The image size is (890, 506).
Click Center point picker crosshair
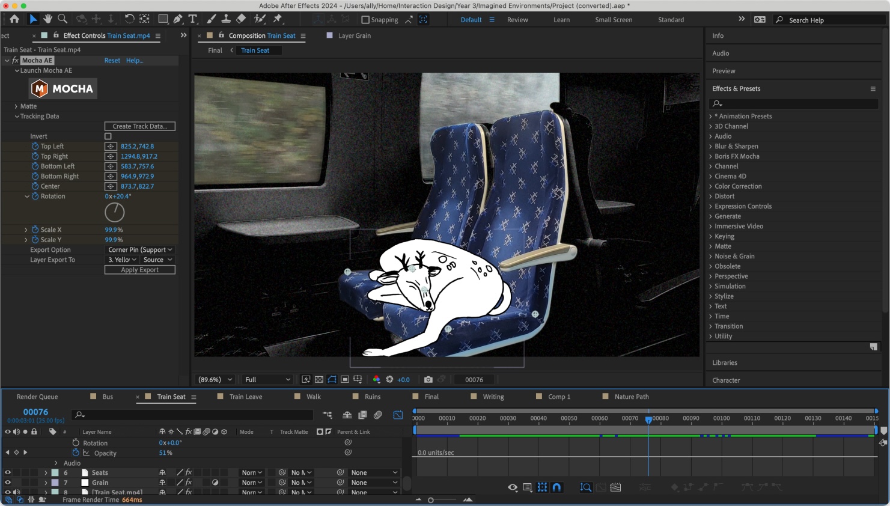(111, 186)
